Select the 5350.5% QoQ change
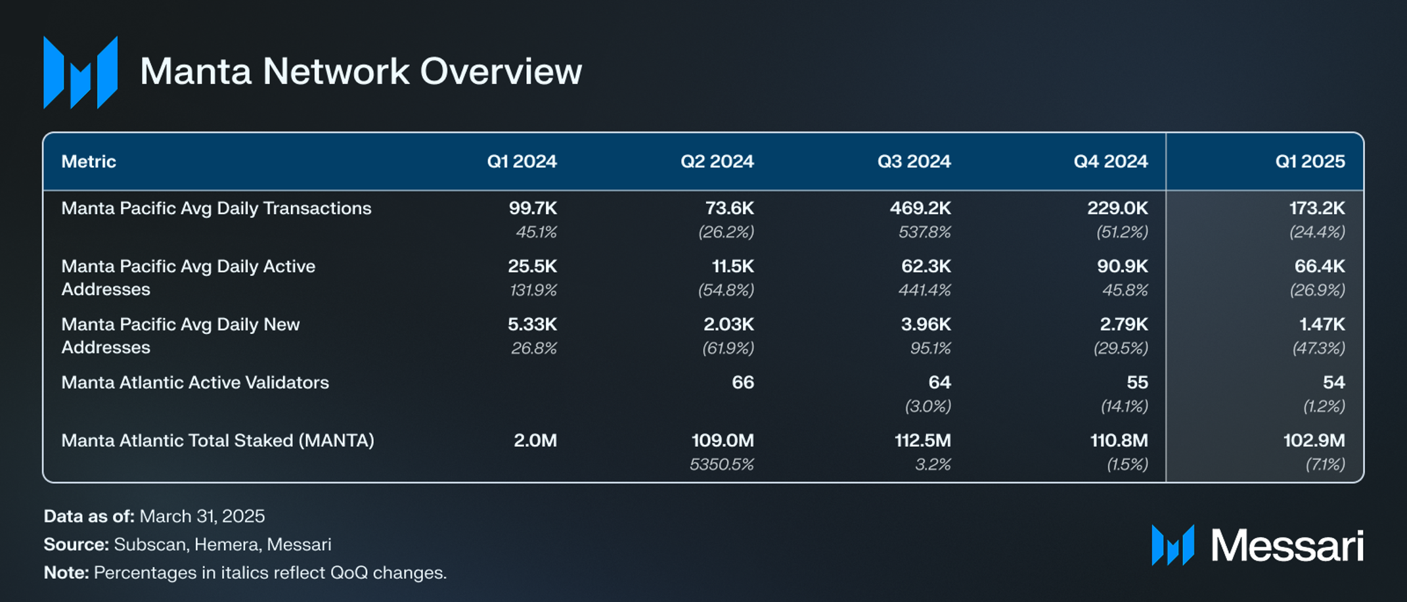 721,465
